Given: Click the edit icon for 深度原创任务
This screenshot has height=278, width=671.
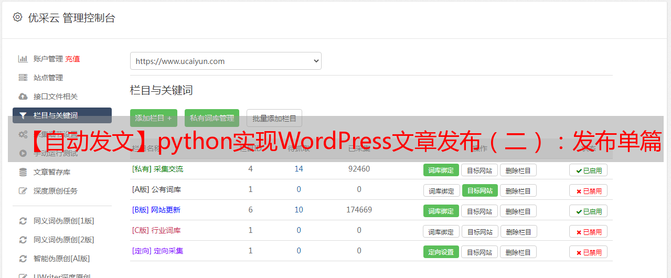Looking at the screenshot, I should 23,191.
